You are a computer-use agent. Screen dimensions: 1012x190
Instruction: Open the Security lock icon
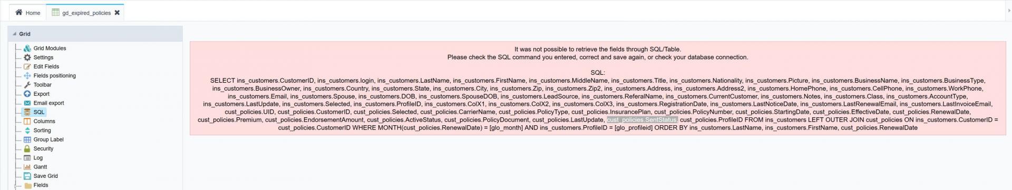27,148
